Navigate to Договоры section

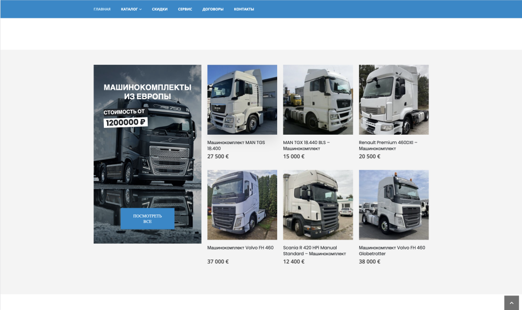[x=213, y=9]
